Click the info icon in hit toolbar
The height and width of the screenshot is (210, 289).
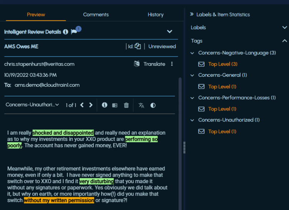point(104,105)
